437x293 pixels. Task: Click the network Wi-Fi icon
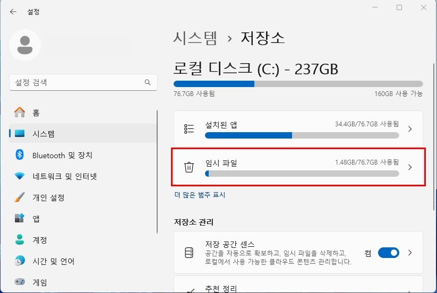[20, 176]
